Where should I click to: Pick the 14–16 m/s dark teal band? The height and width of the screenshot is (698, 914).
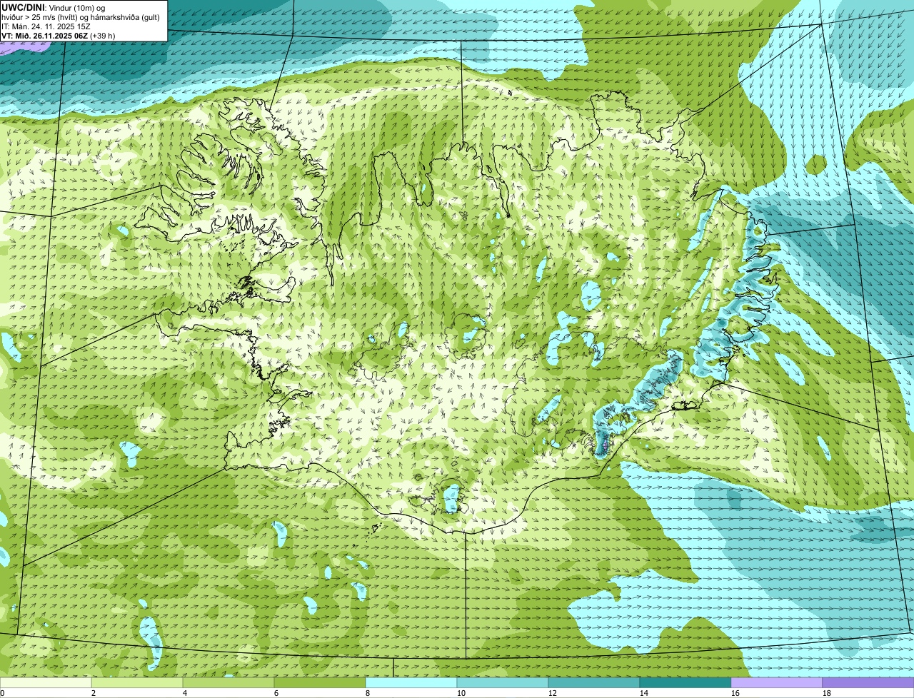click(x=685, y=683)
